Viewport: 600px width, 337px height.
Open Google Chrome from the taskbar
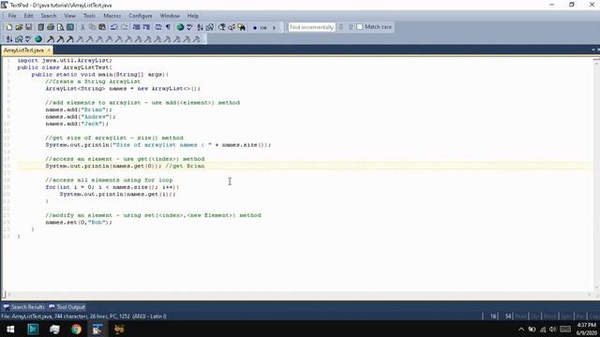[x=76, y=329]
